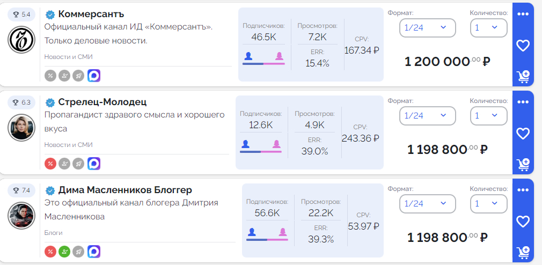The image size is (542, 265).
Task: Add Дима Масленников Блоггер to cart
Action: pos(523,253)
